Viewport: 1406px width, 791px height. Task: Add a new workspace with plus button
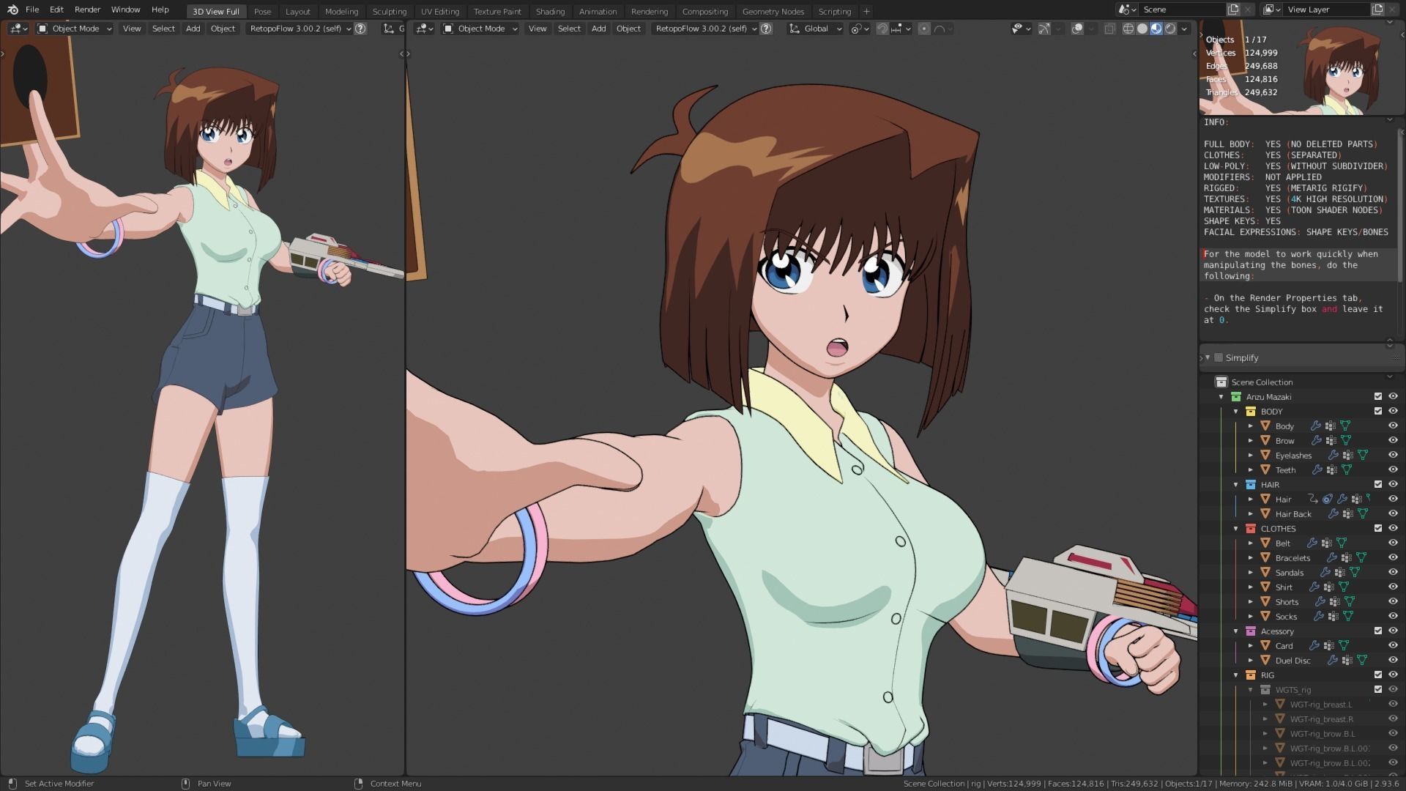tap(866, 11)
